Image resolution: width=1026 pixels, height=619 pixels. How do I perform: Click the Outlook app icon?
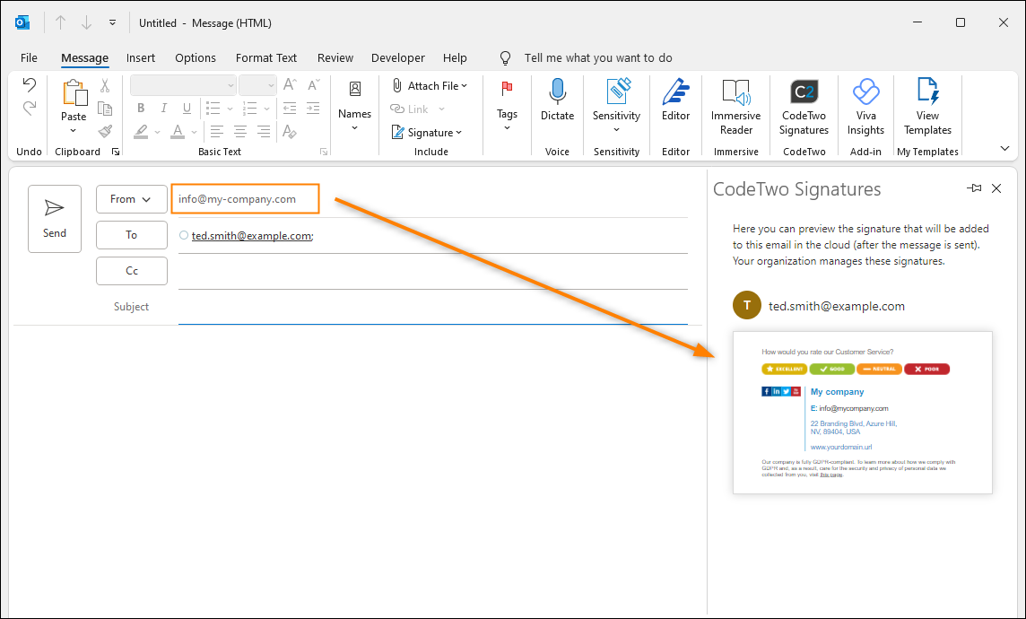pyautogui.click(x=22, y=23)
